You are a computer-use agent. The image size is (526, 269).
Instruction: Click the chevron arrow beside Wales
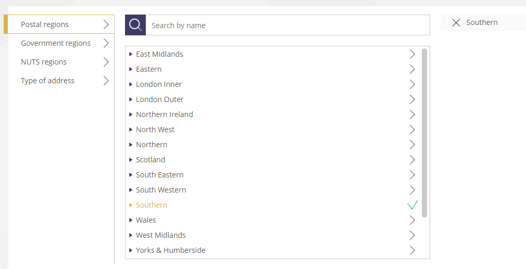[x=412, y=220]
